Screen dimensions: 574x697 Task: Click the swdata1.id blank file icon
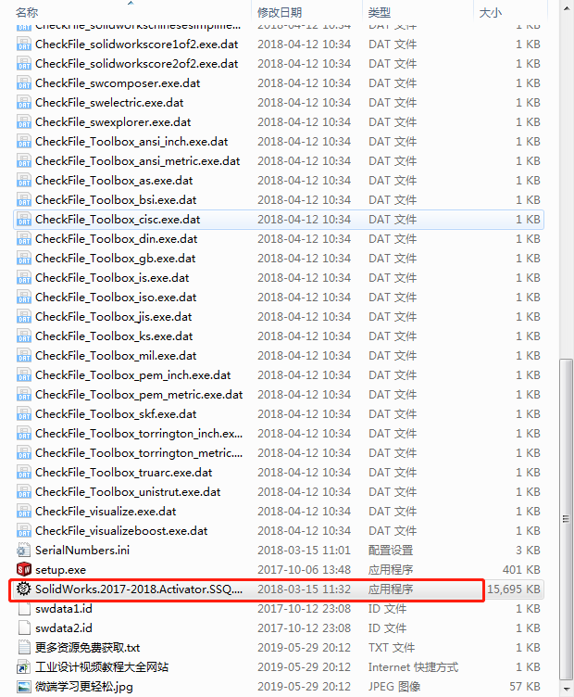pos(23,609)
